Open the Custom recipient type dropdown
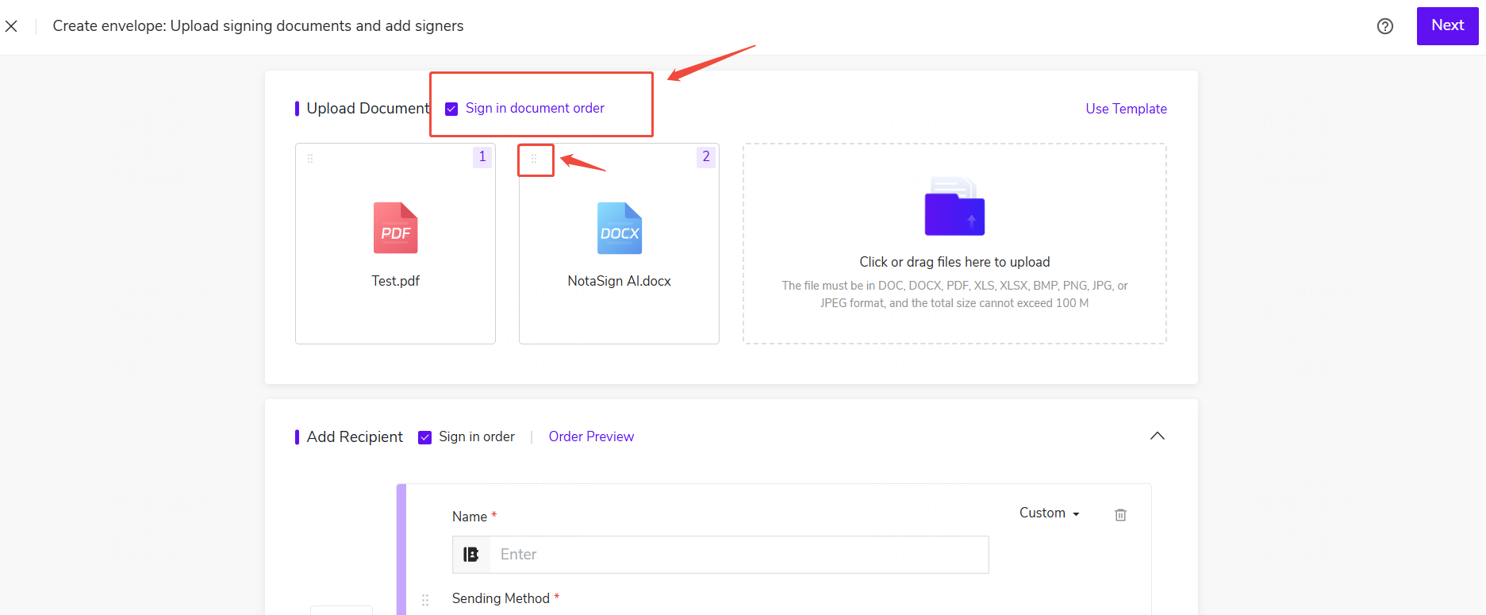Viewport: 1486px width, 615px height. click(x=1049, y=513)
